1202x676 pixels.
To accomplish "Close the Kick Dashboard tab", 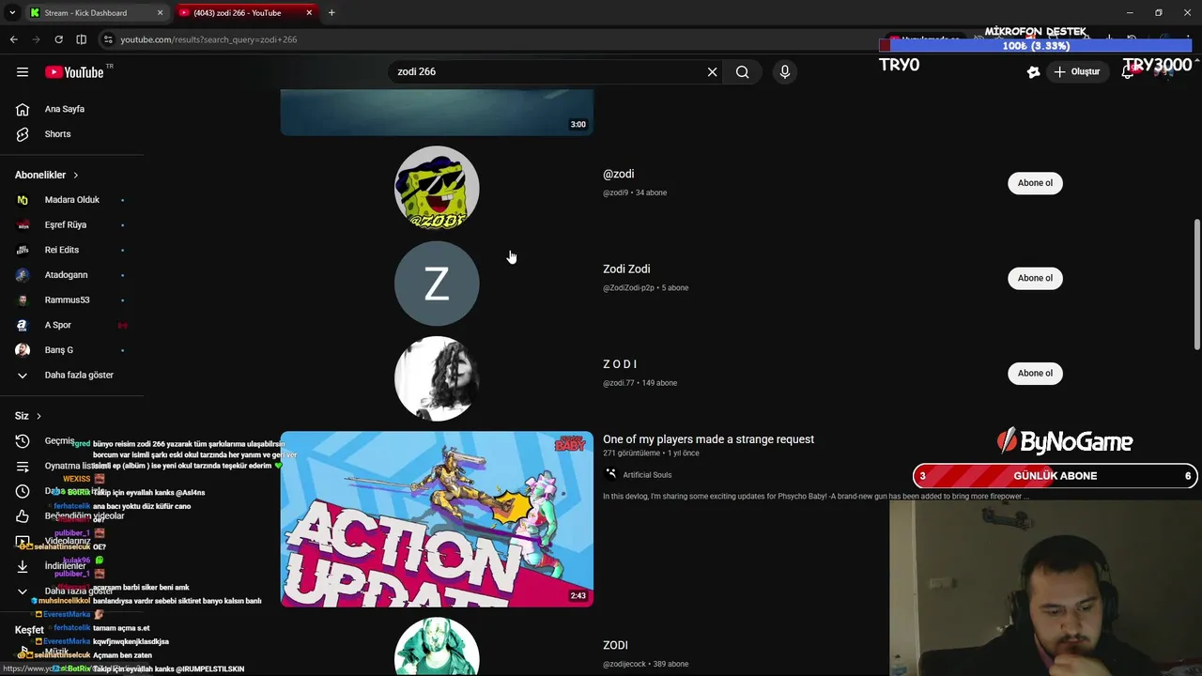I will tap(160, 13).
